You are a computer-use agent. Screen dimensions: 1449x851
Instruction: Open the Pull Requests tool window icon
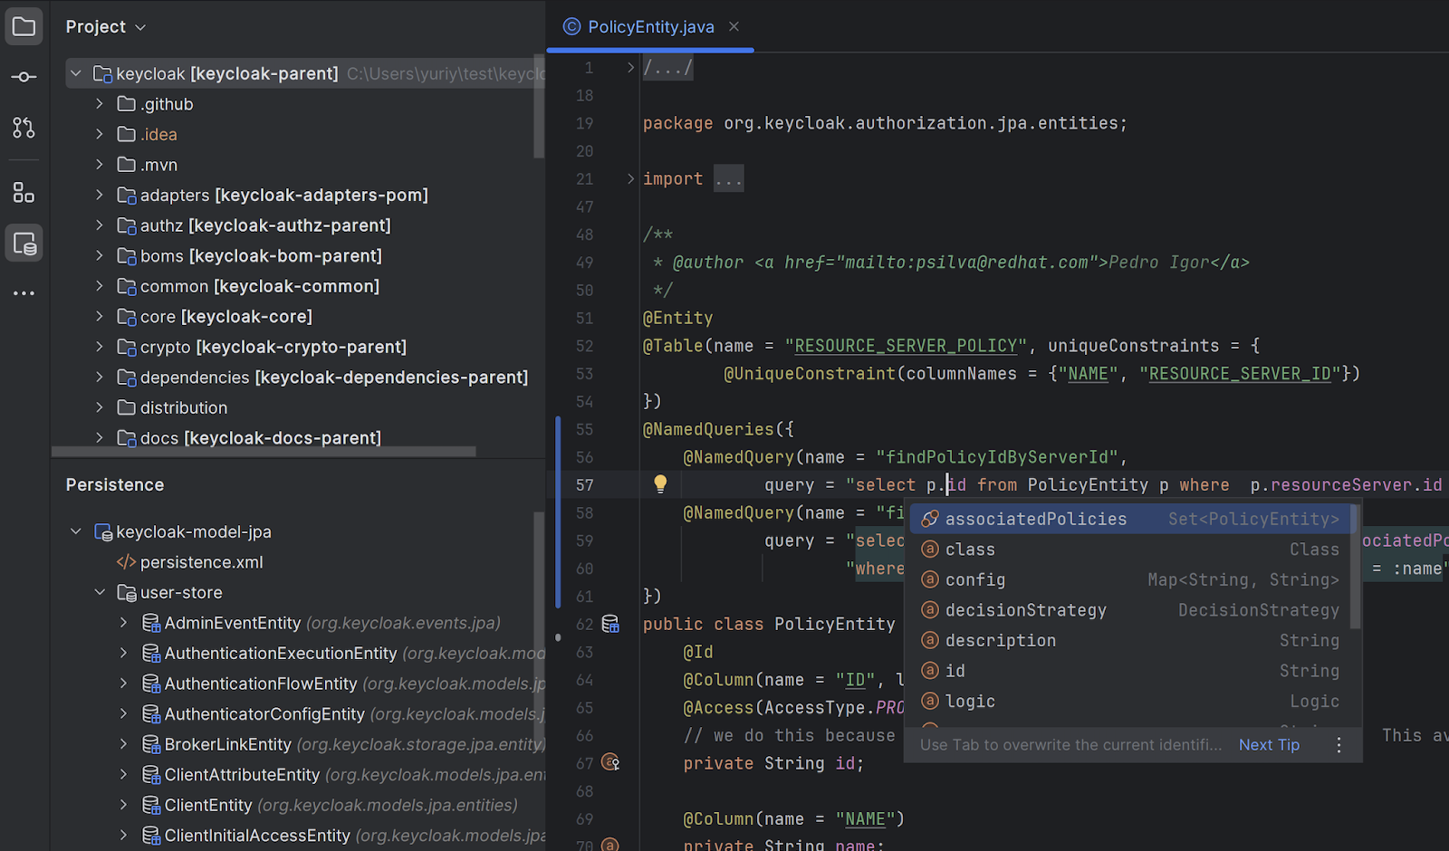coord(24,128)
